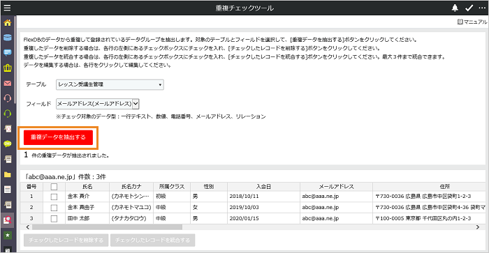Open the hamburger menu icon
The width and height of the screenshot is (489, 253).
click(7, 8)
